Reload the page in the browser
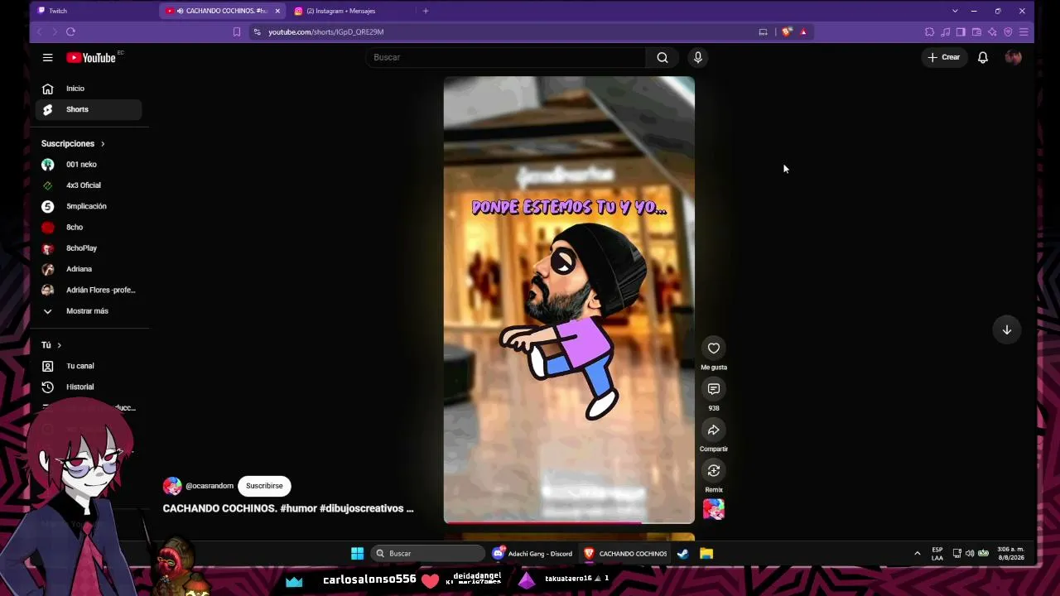Image resolution: width=1060 pixels, height=596 pixels. 70,31
